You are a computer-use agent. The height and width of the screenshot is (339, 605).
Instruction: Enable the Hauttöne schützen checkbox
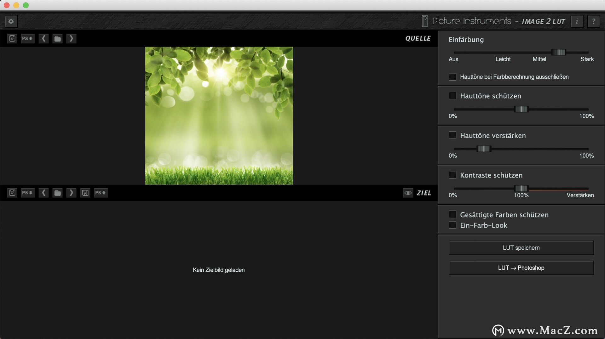452,96
